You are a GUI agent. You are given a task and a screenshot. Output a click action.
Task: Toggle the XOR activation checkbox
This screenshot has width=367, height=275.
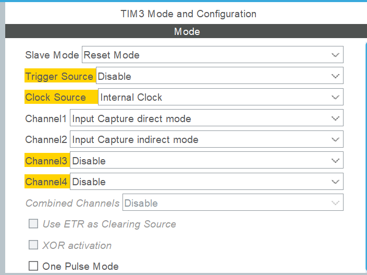point(33,245)
